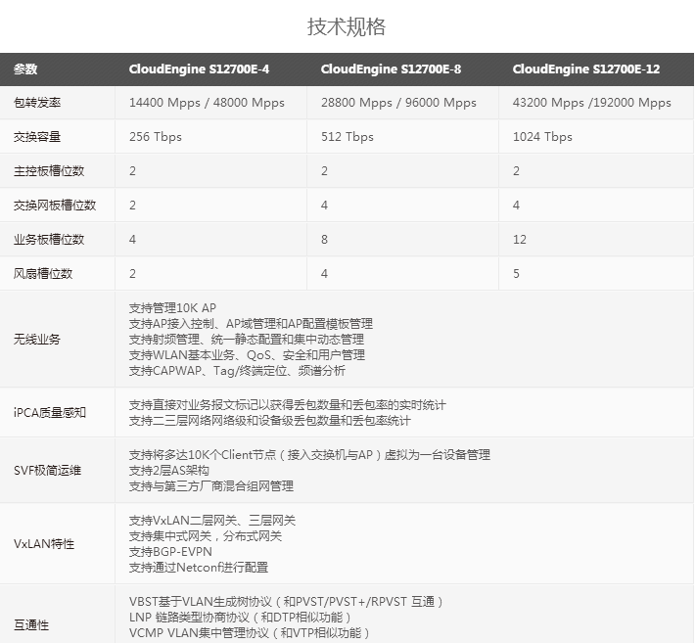Image resolution: width=696 pixels, height=643 pixels.
Task: Click the 包转发率 row label
Action: pyautogui.click(x=37, y=103)
